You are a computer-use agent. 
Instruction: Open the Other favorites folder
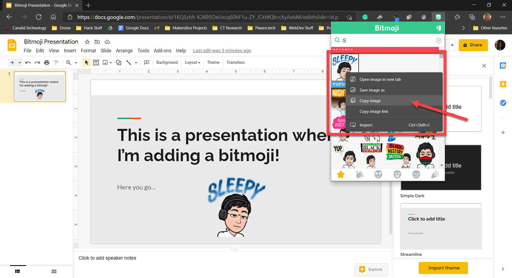click(490, 28)
